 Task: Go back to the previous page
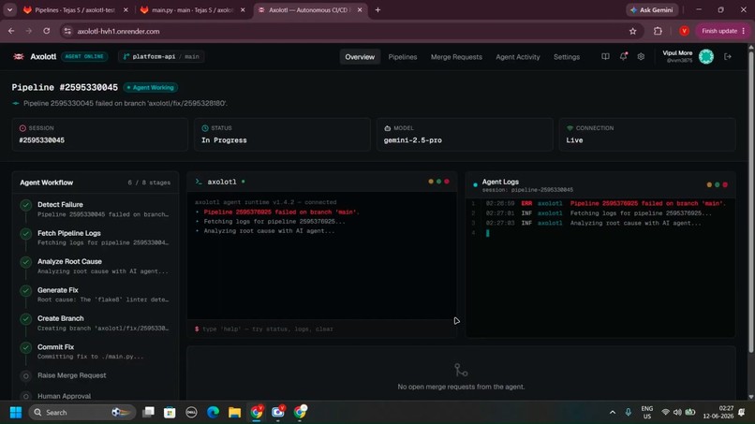tap(11, 31)
